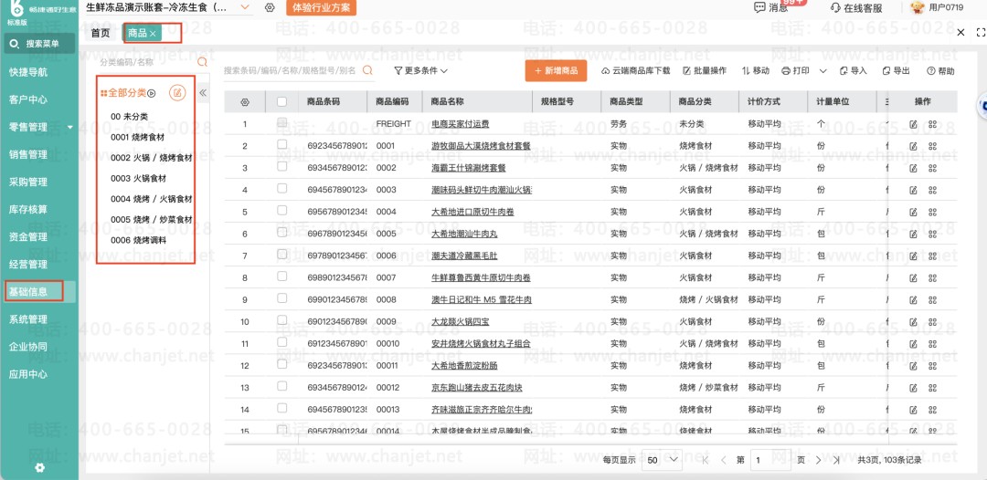
Task: Open more actions grid for 大希地香煎淀粉肠 row
Action: 932,366
